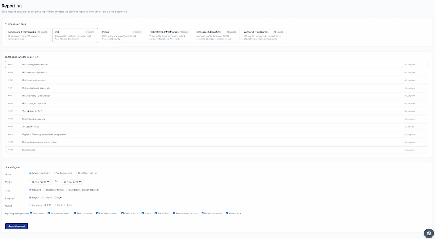435x239 pixels.
Task: Choose the Risk review cadence and overdue report
Action: click(x=217, y=142)
